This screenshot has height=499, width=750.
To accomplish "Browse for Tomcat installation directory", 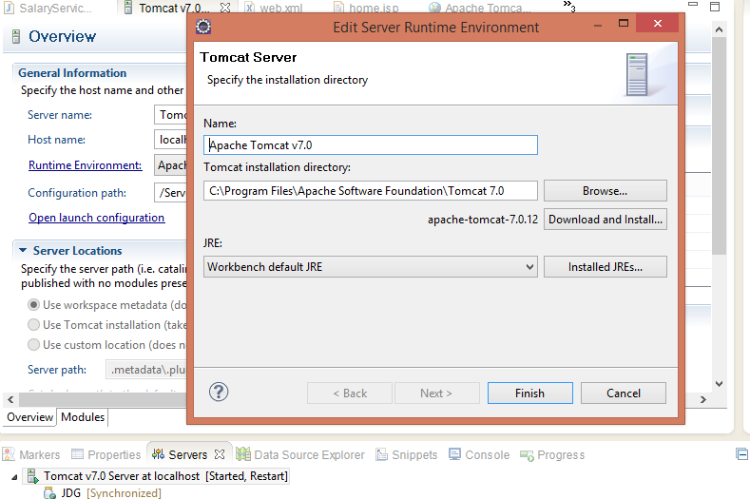I will pyautogui.click(x=606, y=191).
